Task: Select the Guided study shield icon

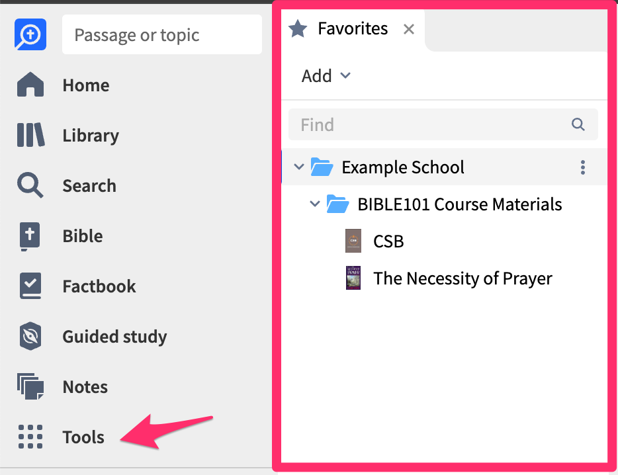Action: coord(30,336)
